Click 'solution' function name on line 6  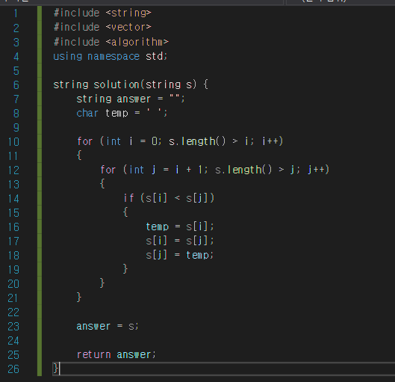point(116,84)
